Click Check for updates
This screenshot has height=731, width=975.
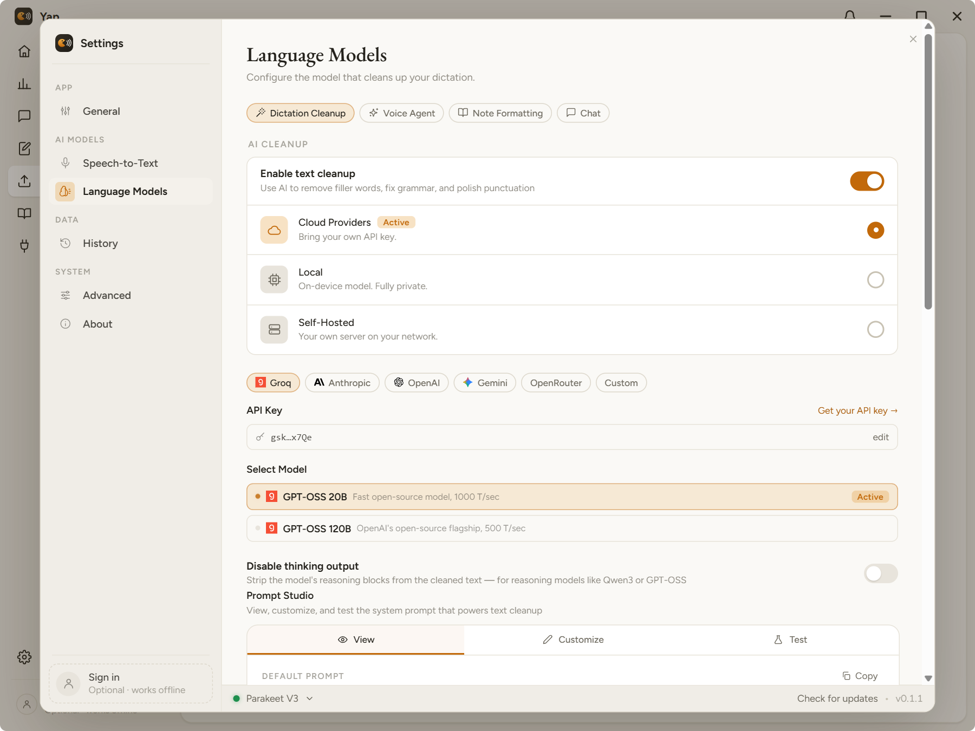[x=837, y=699]
